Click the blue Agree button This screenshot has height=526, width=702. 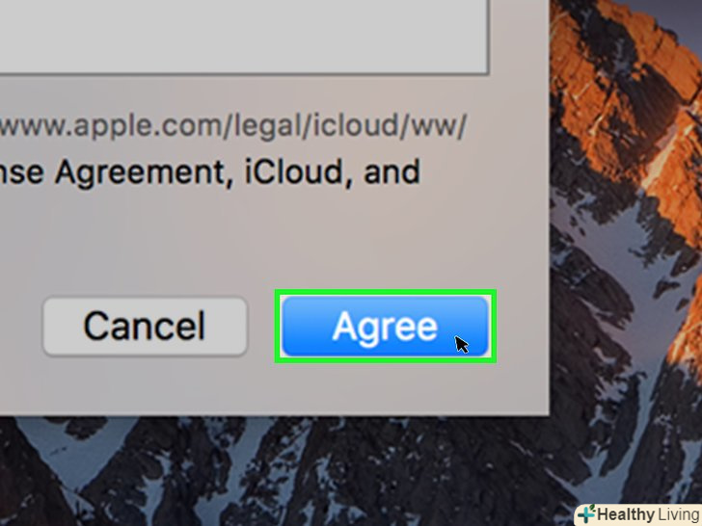pyautogui.click(x=385, y=326)
